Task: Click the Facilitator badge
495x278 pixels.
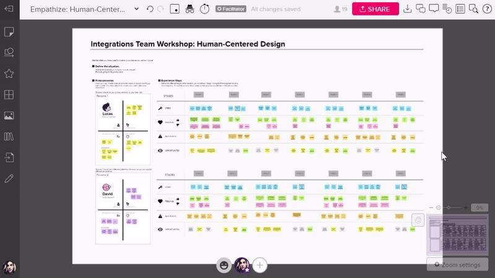Action: coord(231,9)
